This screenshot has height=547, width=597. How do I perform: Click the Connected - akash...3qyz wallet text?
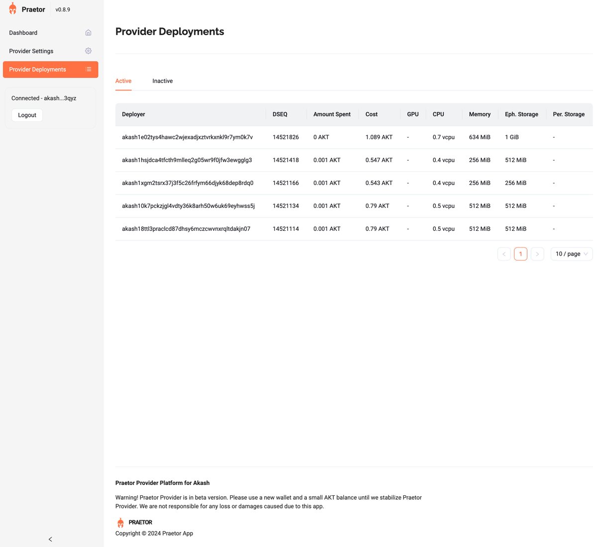(x=44, y=98)
